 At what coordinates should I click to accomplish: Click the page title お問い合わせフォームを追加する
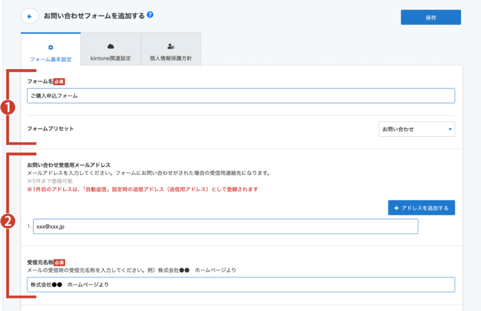[94, 16]
